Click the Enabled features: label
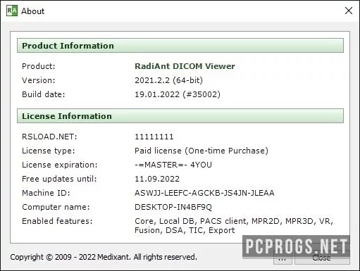 pyautogui.click(x=57, y=221)
